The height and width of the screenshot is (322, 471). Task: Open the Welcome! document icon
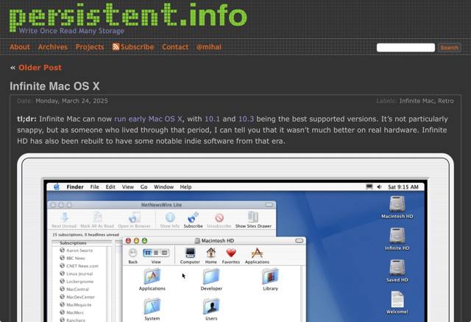click(397, 299)
